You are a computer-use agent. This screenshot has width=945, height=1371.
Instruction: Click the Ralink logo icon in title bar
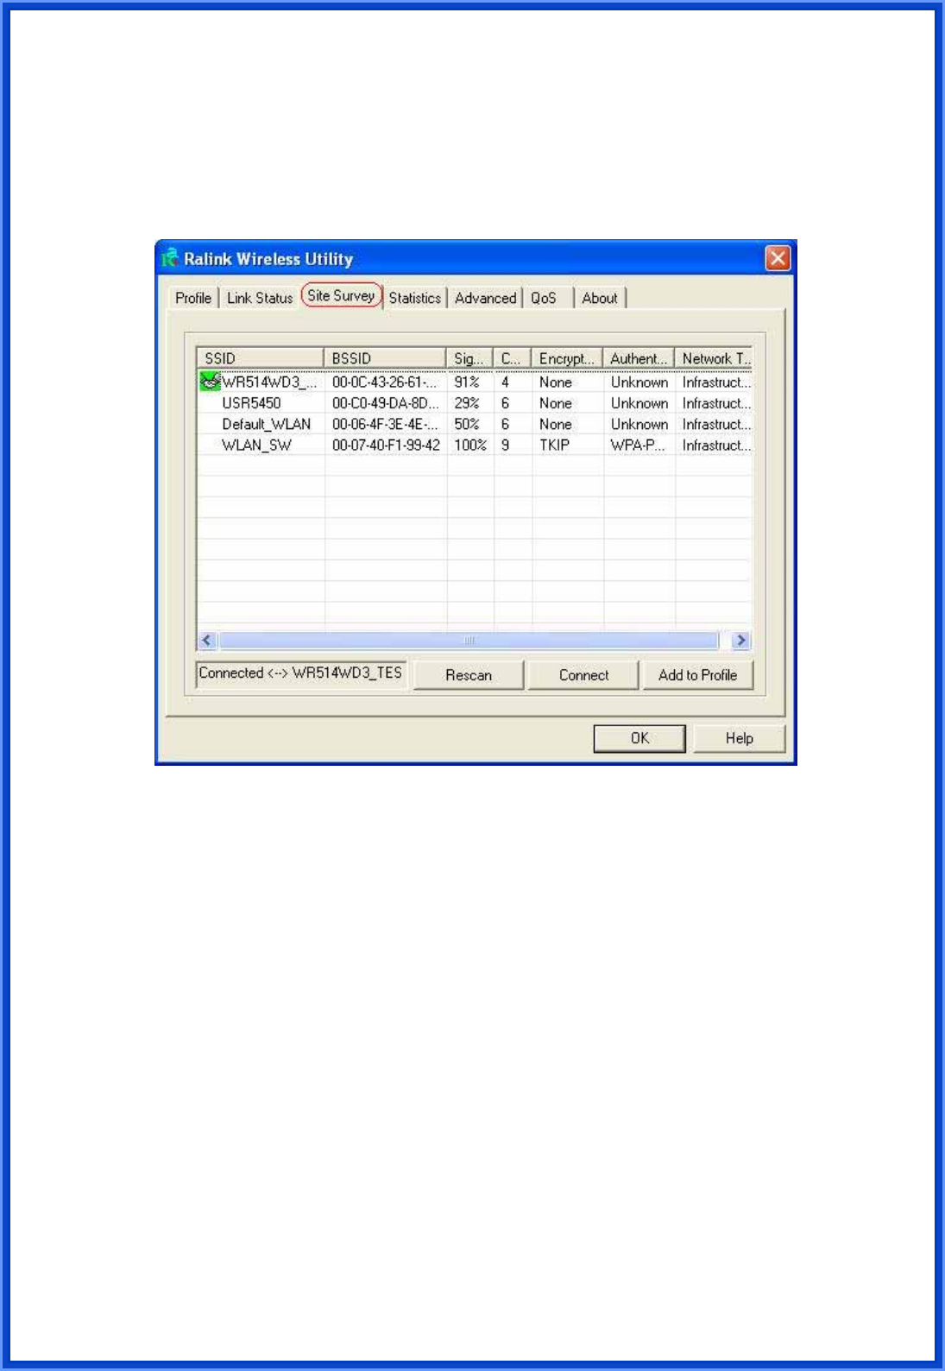coord(170,258)
